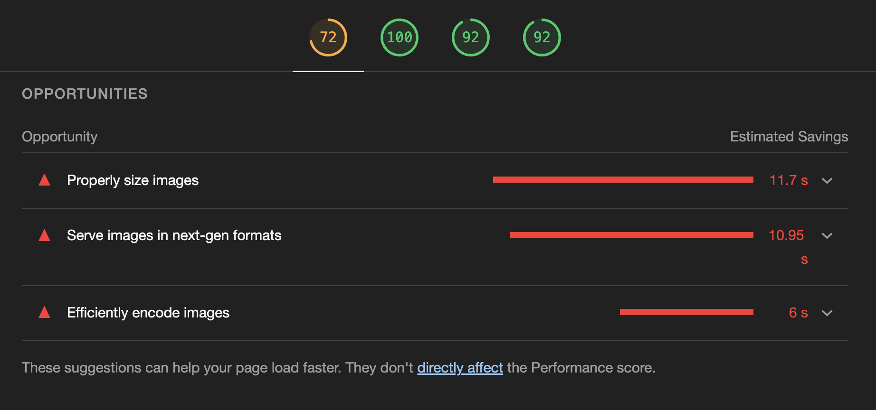
Task: Click the orange 72 Performance score gauge
Action: [x=328, y=37]
